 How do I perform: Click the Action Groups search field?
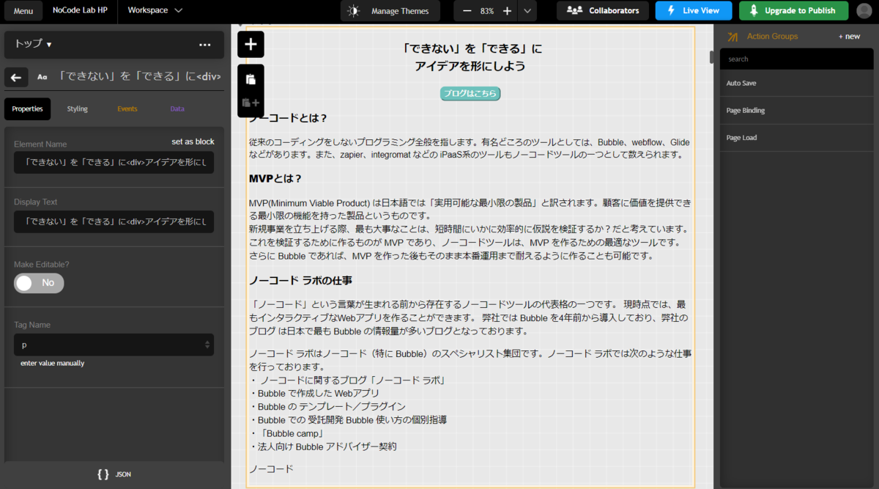(797, 59)
